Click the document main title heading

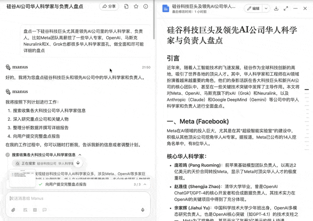[232, 35]
